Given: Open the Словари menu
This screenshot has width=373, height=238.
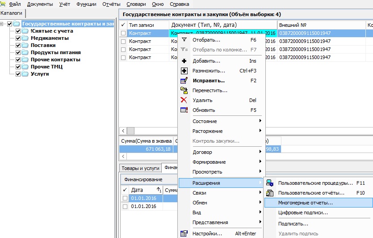Looking at the screenshot, I should [x=137, y=4].
